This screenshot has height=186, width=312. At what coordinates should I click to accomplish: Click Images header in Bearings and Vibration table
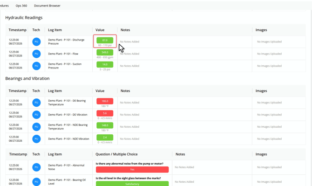261,91
